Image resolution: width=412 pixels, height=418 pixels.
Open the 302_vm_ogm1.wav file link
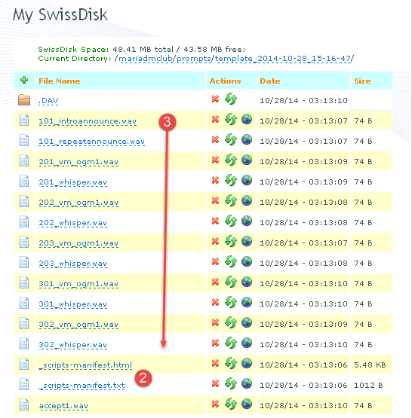78,325
